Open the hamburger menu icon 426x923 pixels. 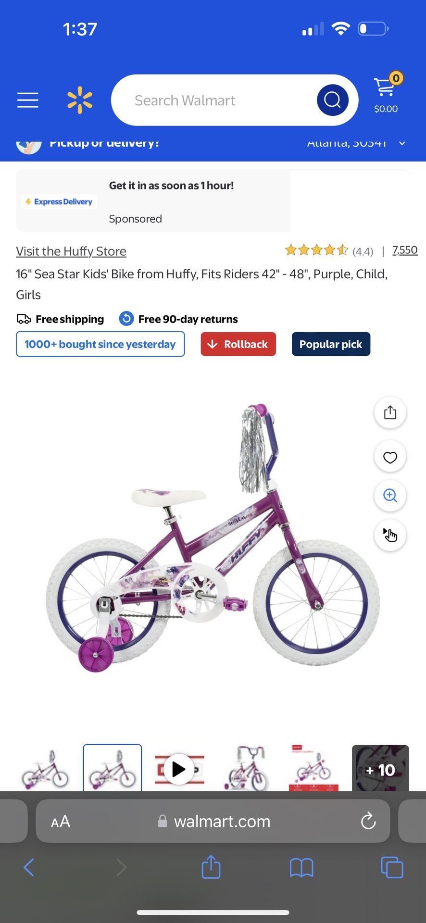tap(28, 100)
